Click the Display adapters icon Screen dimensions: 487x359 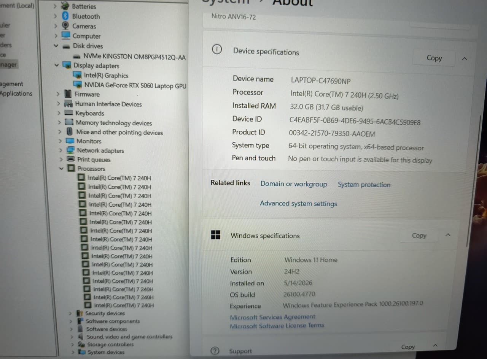click(67, 65)
